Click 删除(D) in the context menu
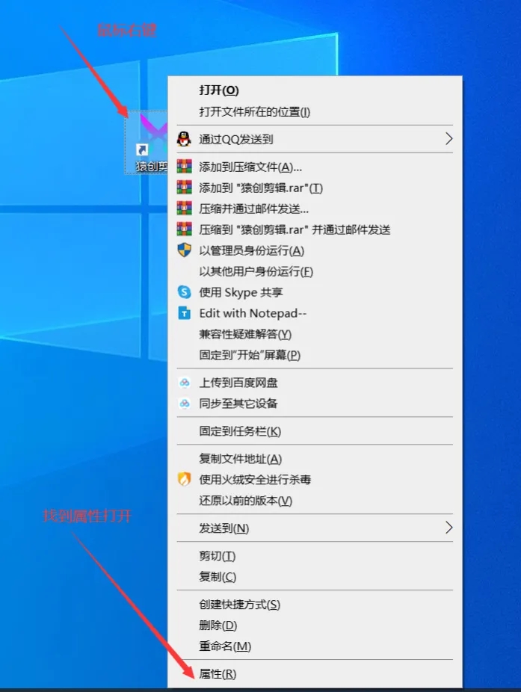This screenshot has height=692, width=521. [218, 625]
